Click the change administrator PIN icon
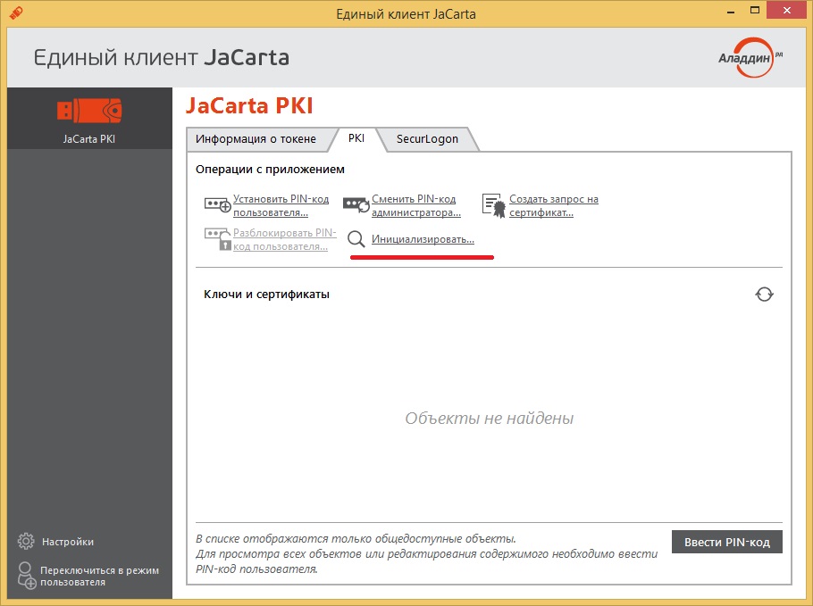This screenshot has height=606, width=813. point(356,205)
